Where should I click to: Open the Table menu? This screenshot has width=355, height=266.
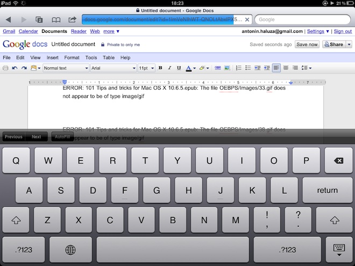tap(109, 57)
